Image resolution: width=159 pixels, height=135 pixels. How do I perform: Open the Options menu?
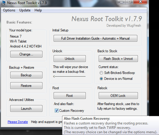[9, 10]
